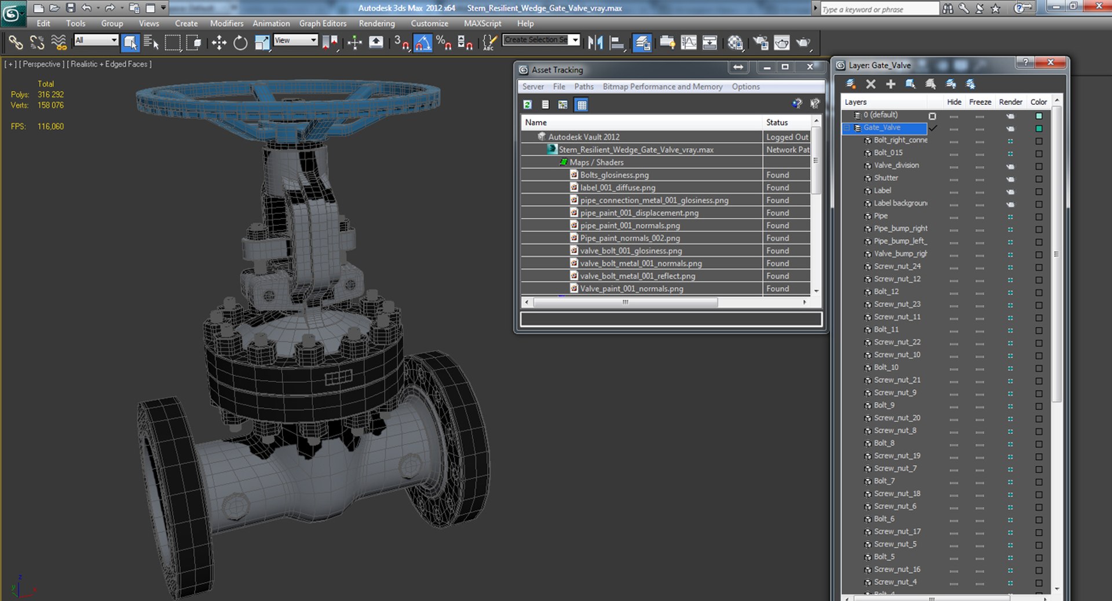Toggle Window/Crossing selection mode
The image size is (1112, 601).
tap(194, 42)
